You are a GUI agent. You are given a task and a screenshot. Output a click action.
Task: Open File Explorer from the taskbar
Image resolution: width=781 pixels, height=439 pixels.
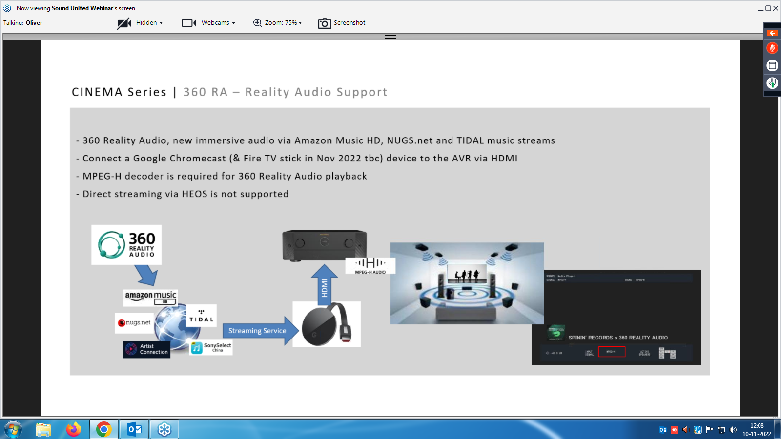43,430
